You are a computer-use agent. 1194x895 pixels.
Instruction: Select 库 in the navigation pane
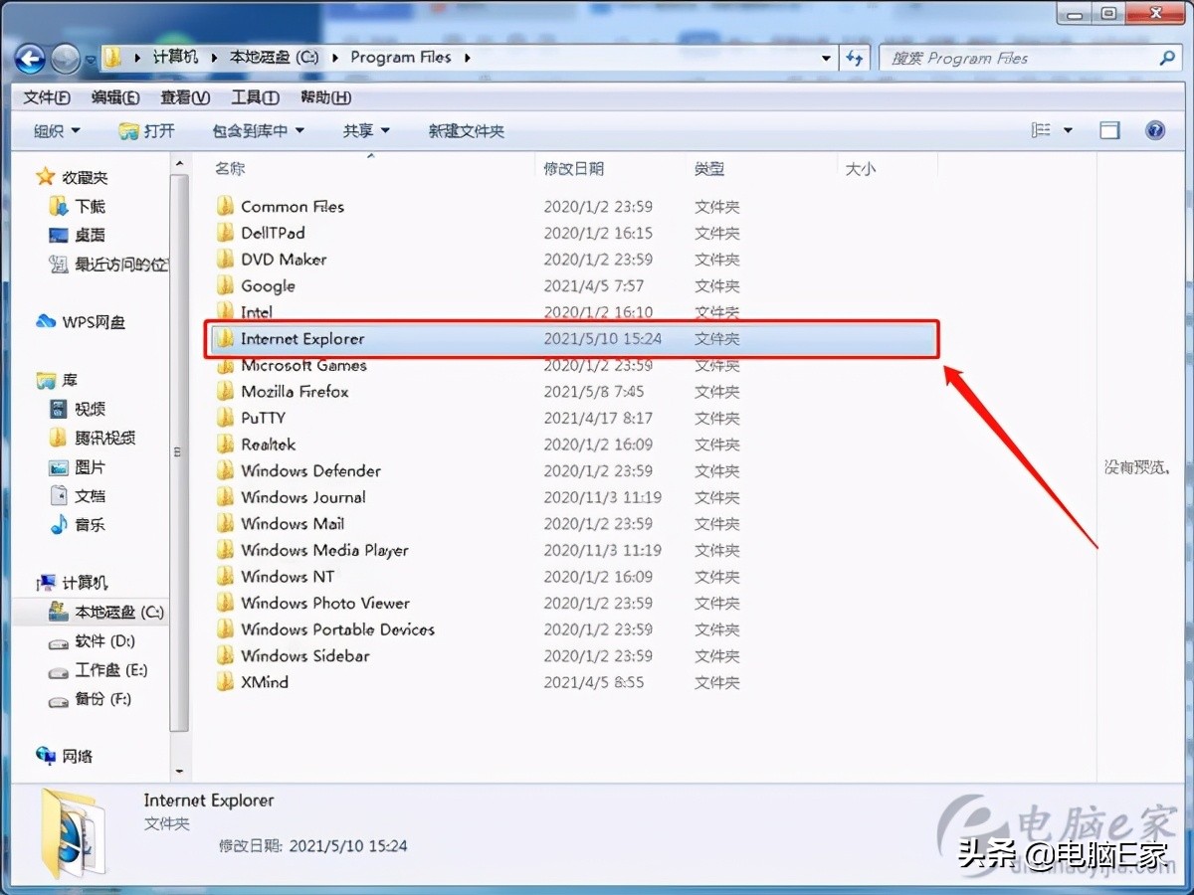coord(57,380)
